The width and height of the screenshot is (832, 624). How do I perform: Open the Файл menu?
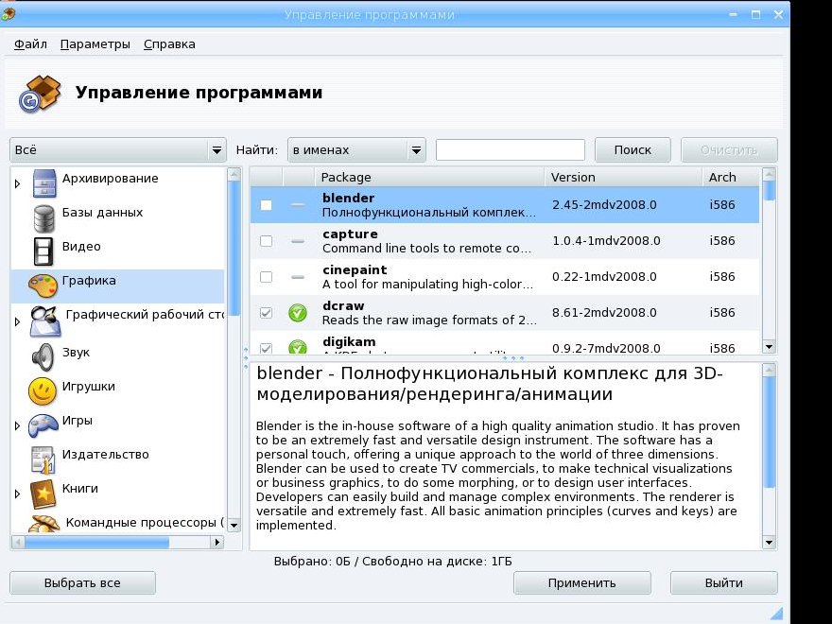coord(30,44)
